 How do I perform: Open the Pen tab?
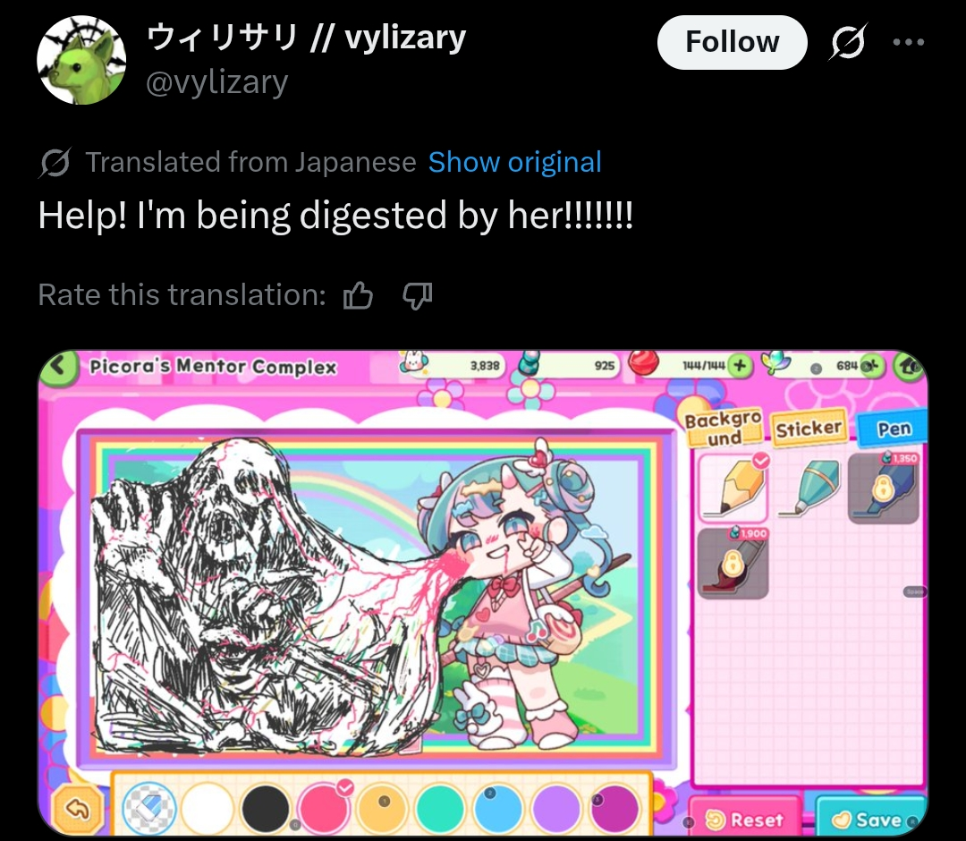click(x=894, y=429)
